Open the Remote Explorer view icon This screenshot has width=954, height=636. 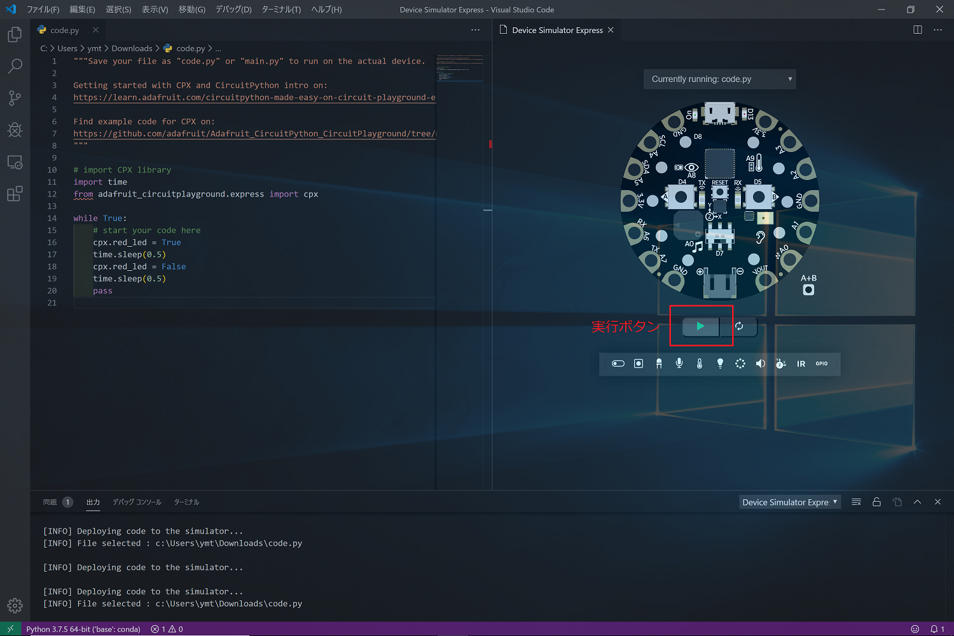coord(15,162)
